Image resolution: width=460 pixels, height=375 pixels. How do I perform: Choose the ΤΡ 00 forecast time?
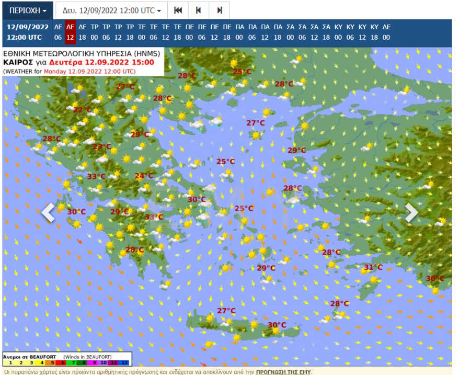coord(95,32)
